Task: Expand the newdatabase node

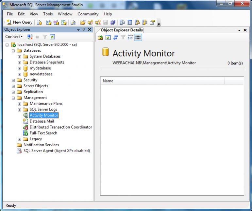Action: (19, 75)
